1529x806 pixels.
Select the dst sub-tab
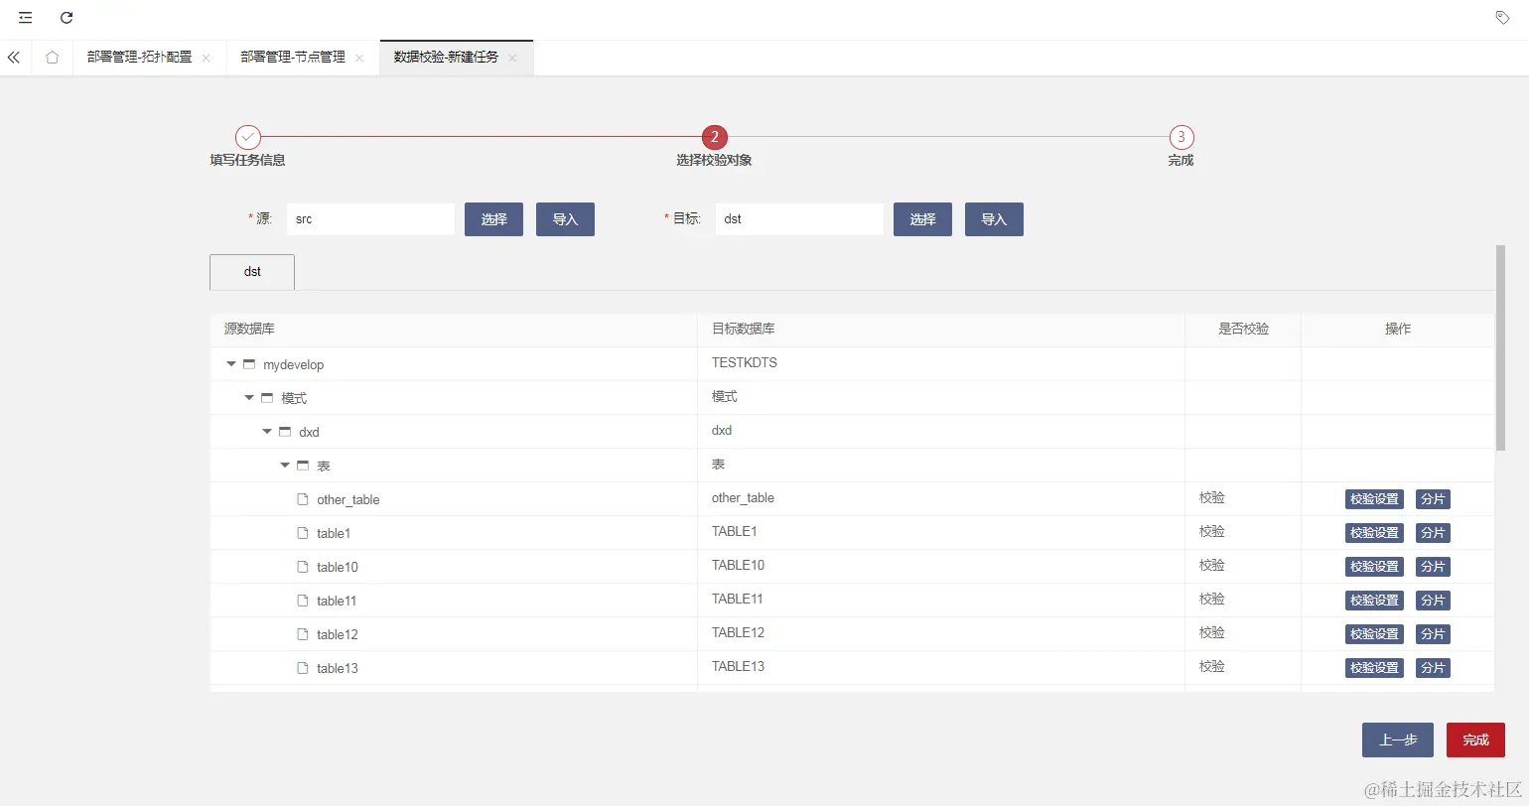coord(252,272)
